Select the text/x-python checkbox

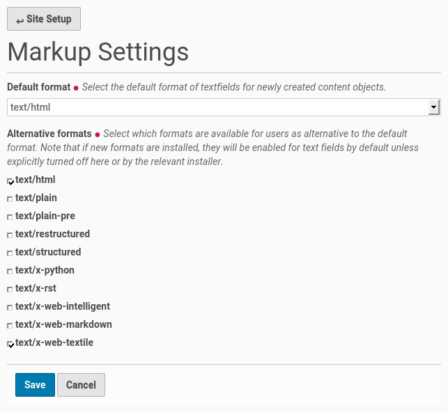[x=10, y=271]
